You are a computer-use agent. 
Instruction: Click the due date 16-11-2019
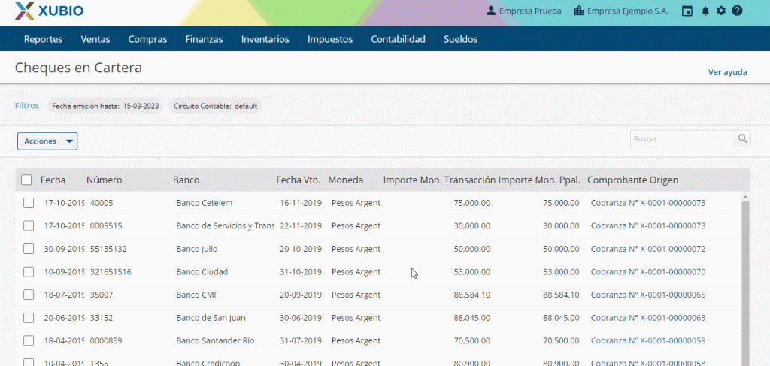[301, 203]
